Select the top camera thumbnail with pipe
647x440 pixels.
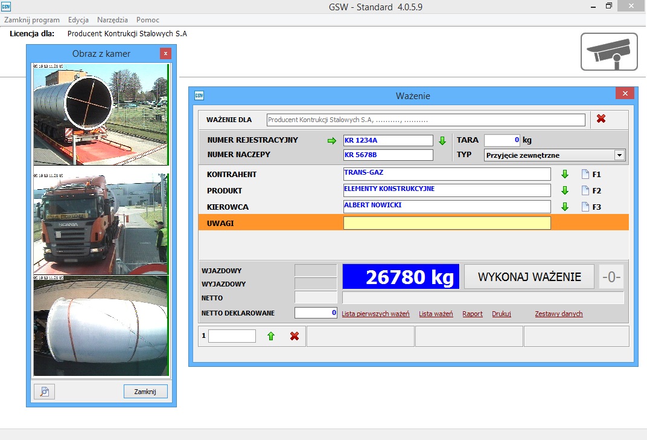click(100, 114)
